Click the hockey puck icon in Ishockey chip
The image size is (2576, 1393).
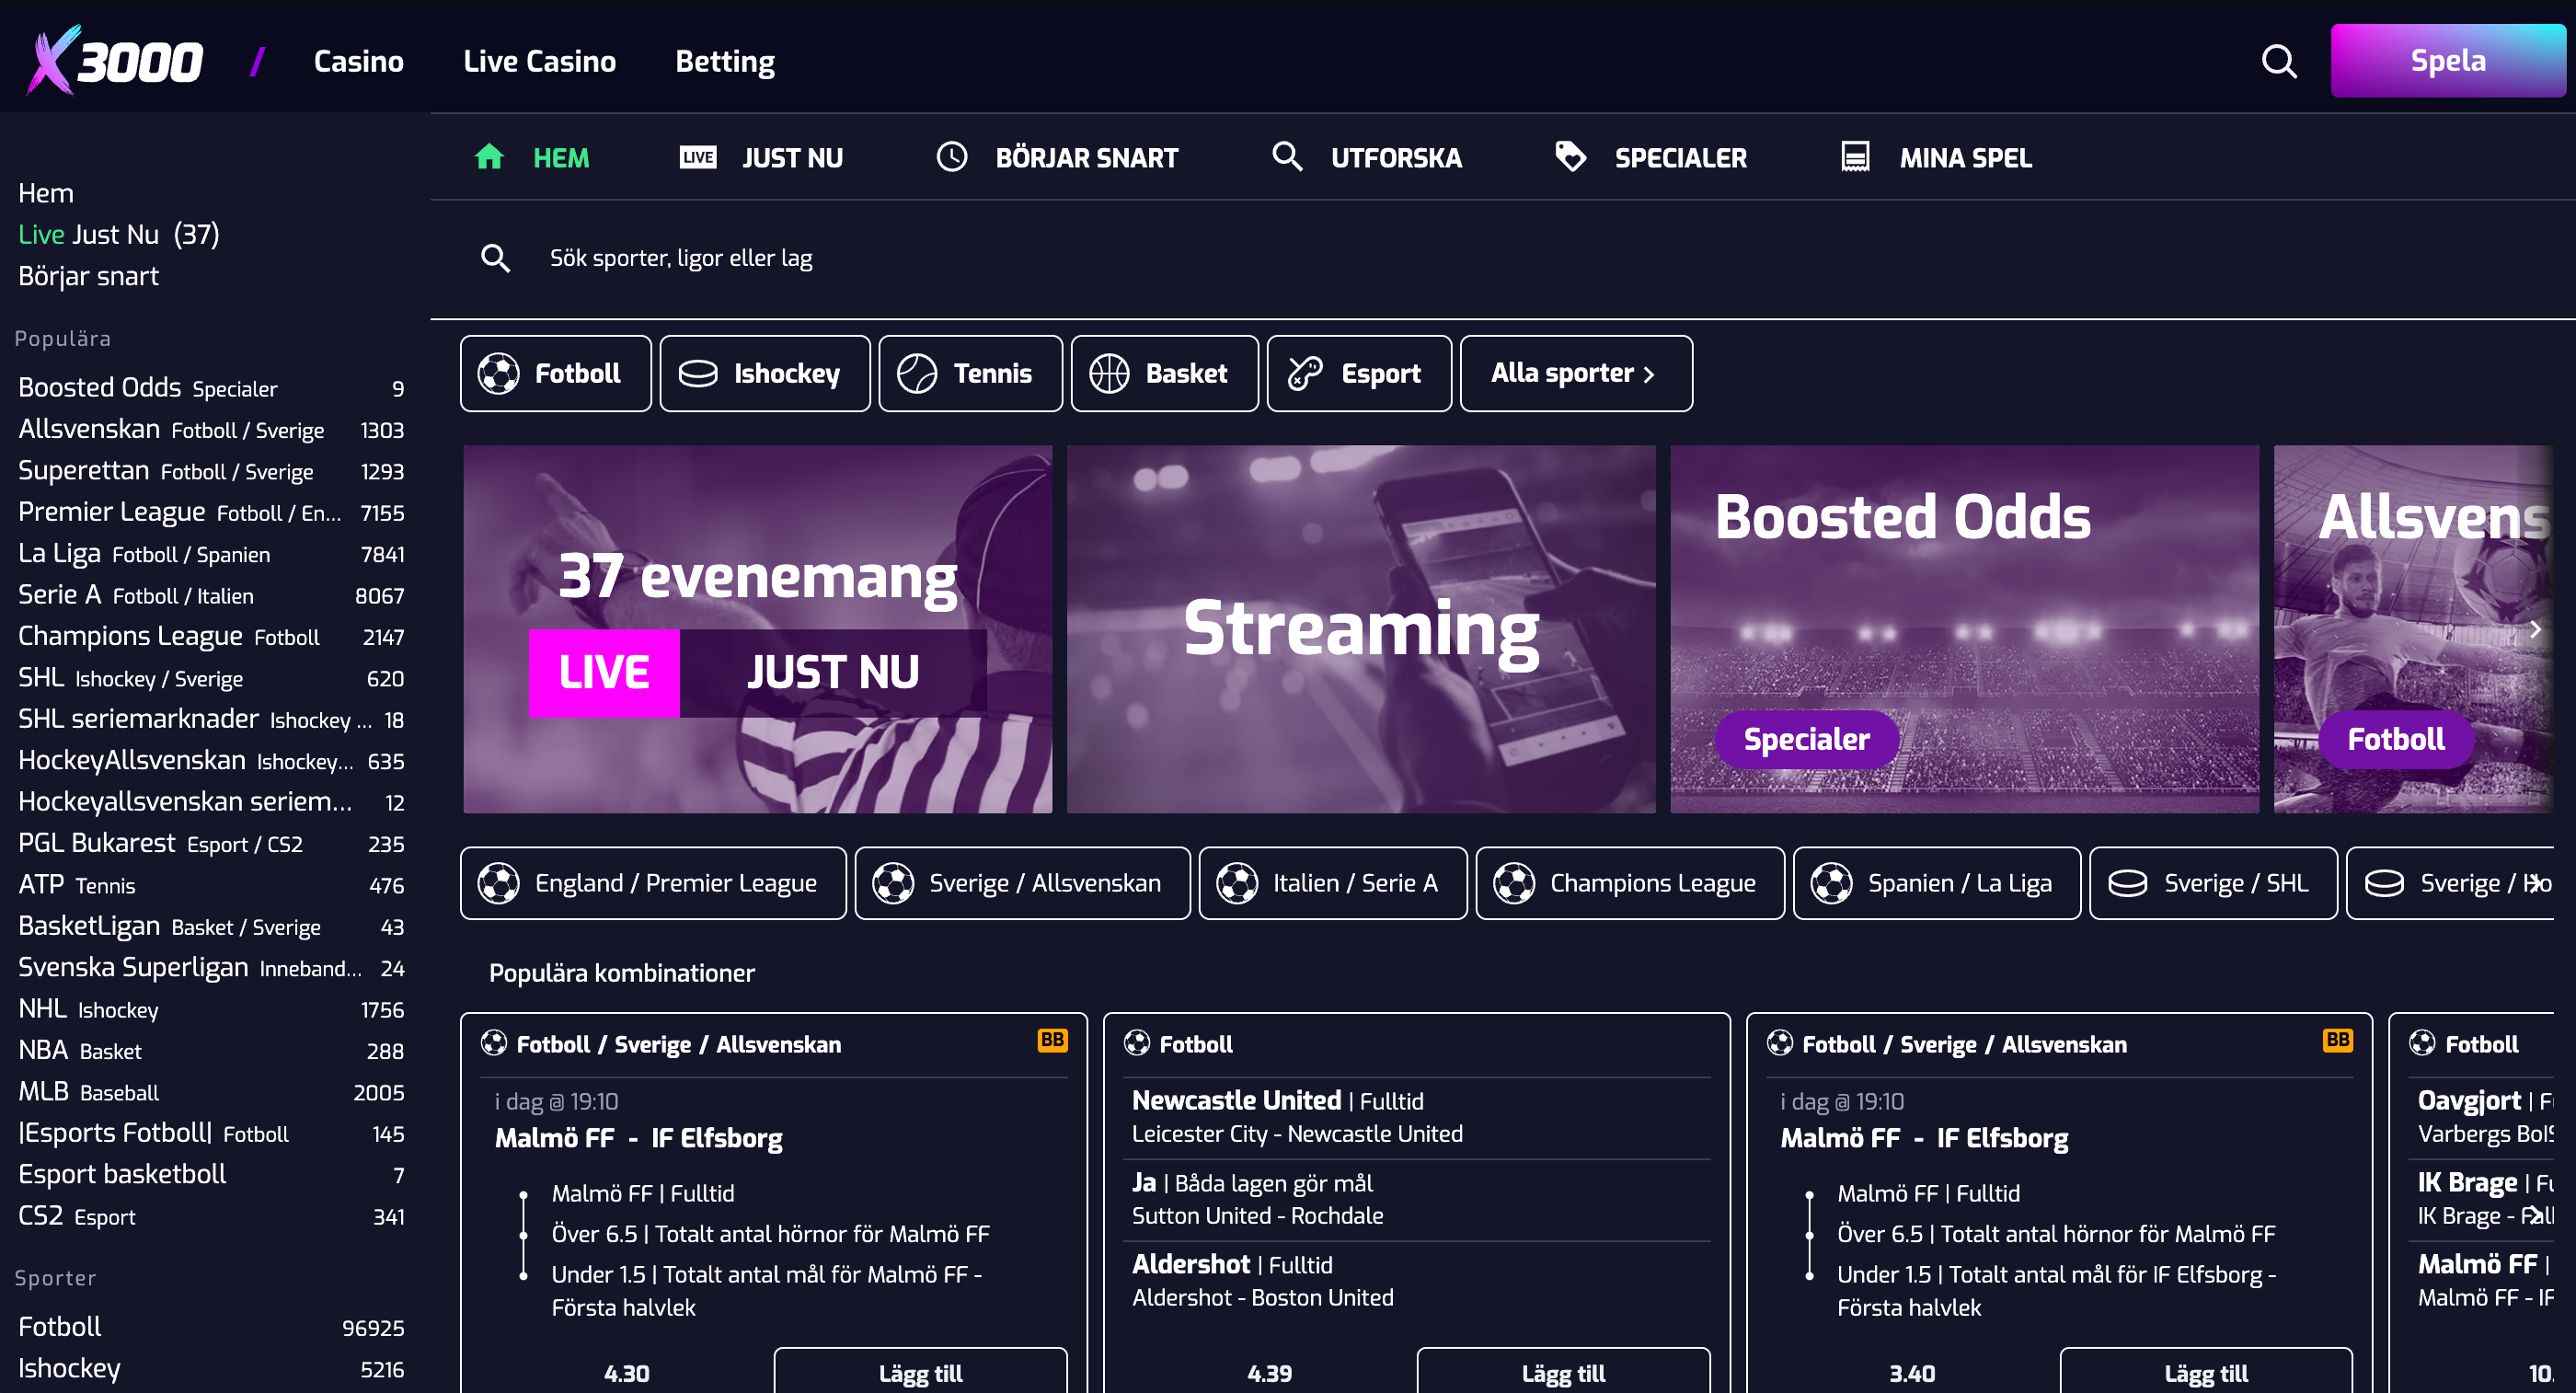[x=698, y=373]
